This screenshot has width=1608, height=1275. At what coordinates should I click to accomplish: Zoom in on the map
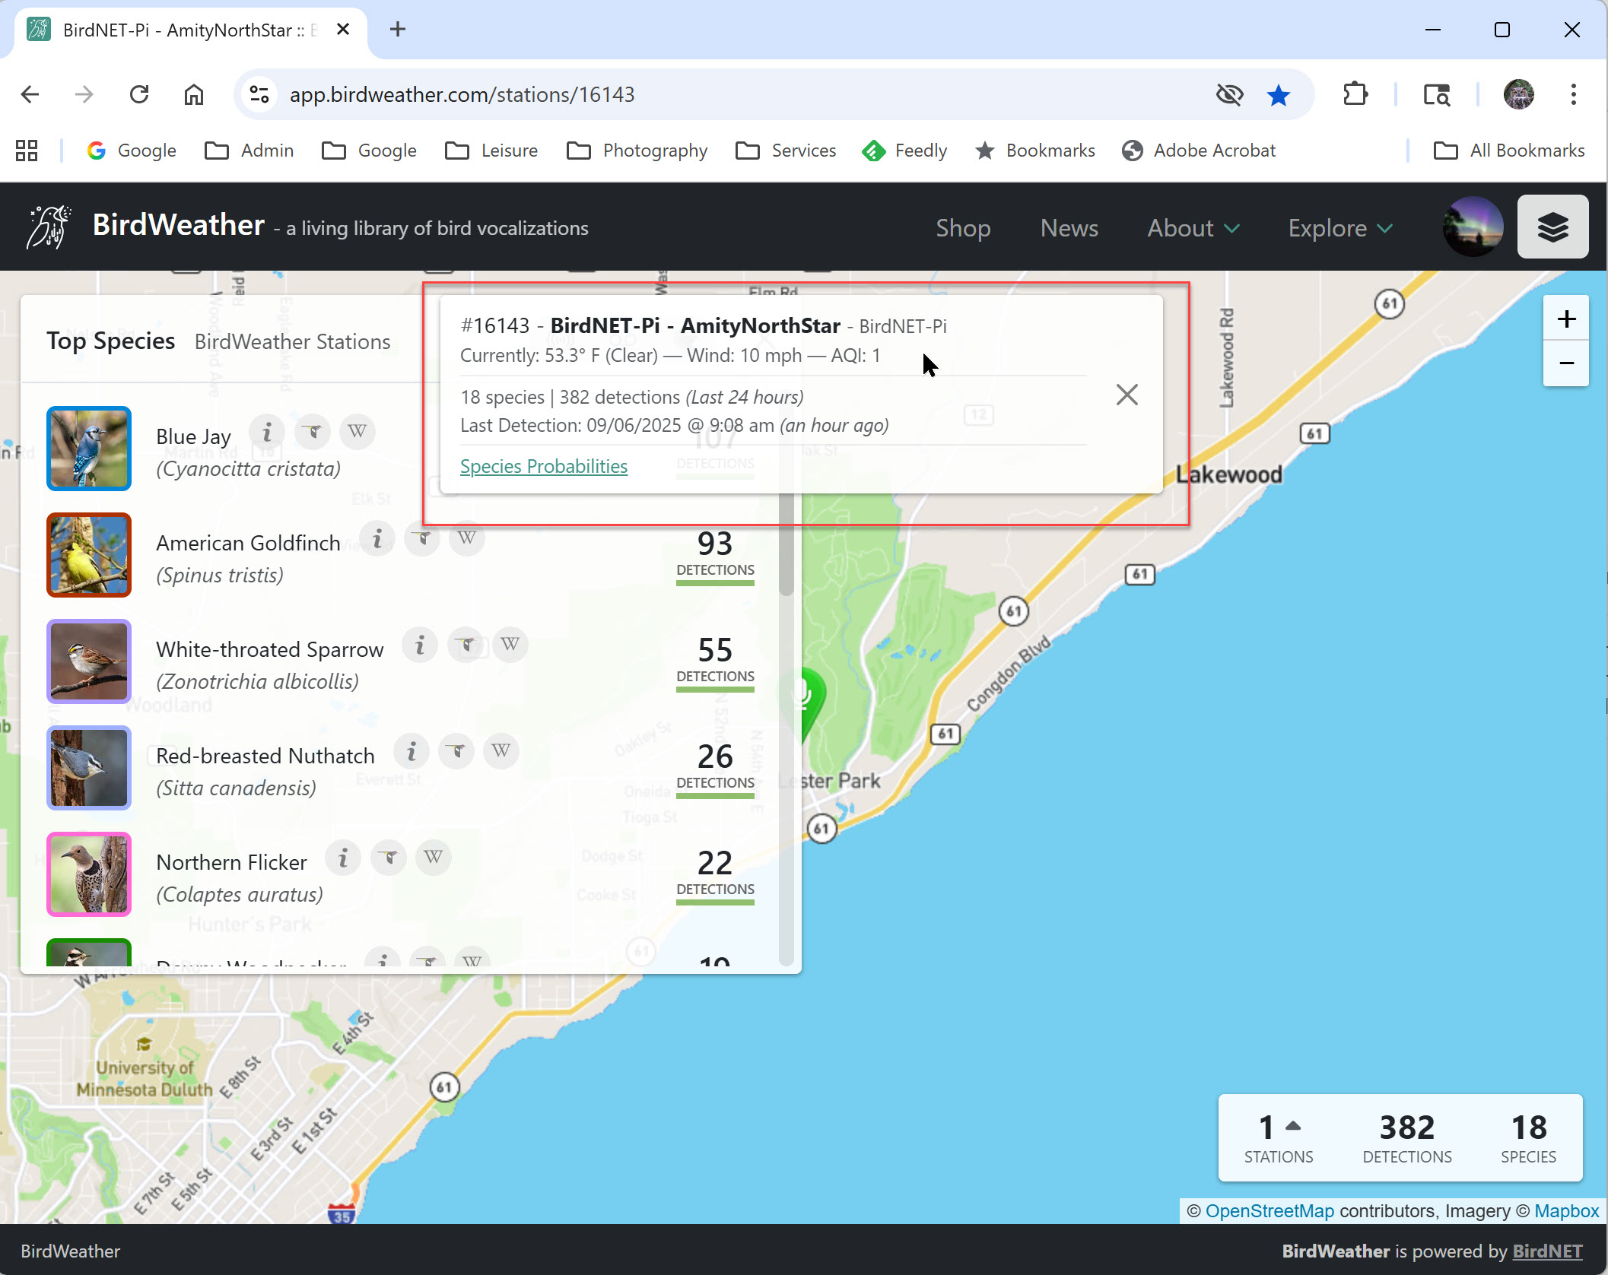1565,319
